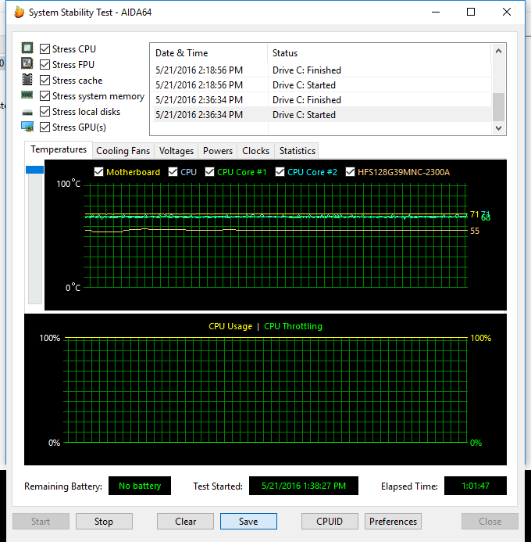Select the 2:36:34 PM Drive C: Finished log row
531x542 pixels.
pyautogui.click(x=321, y=100)
